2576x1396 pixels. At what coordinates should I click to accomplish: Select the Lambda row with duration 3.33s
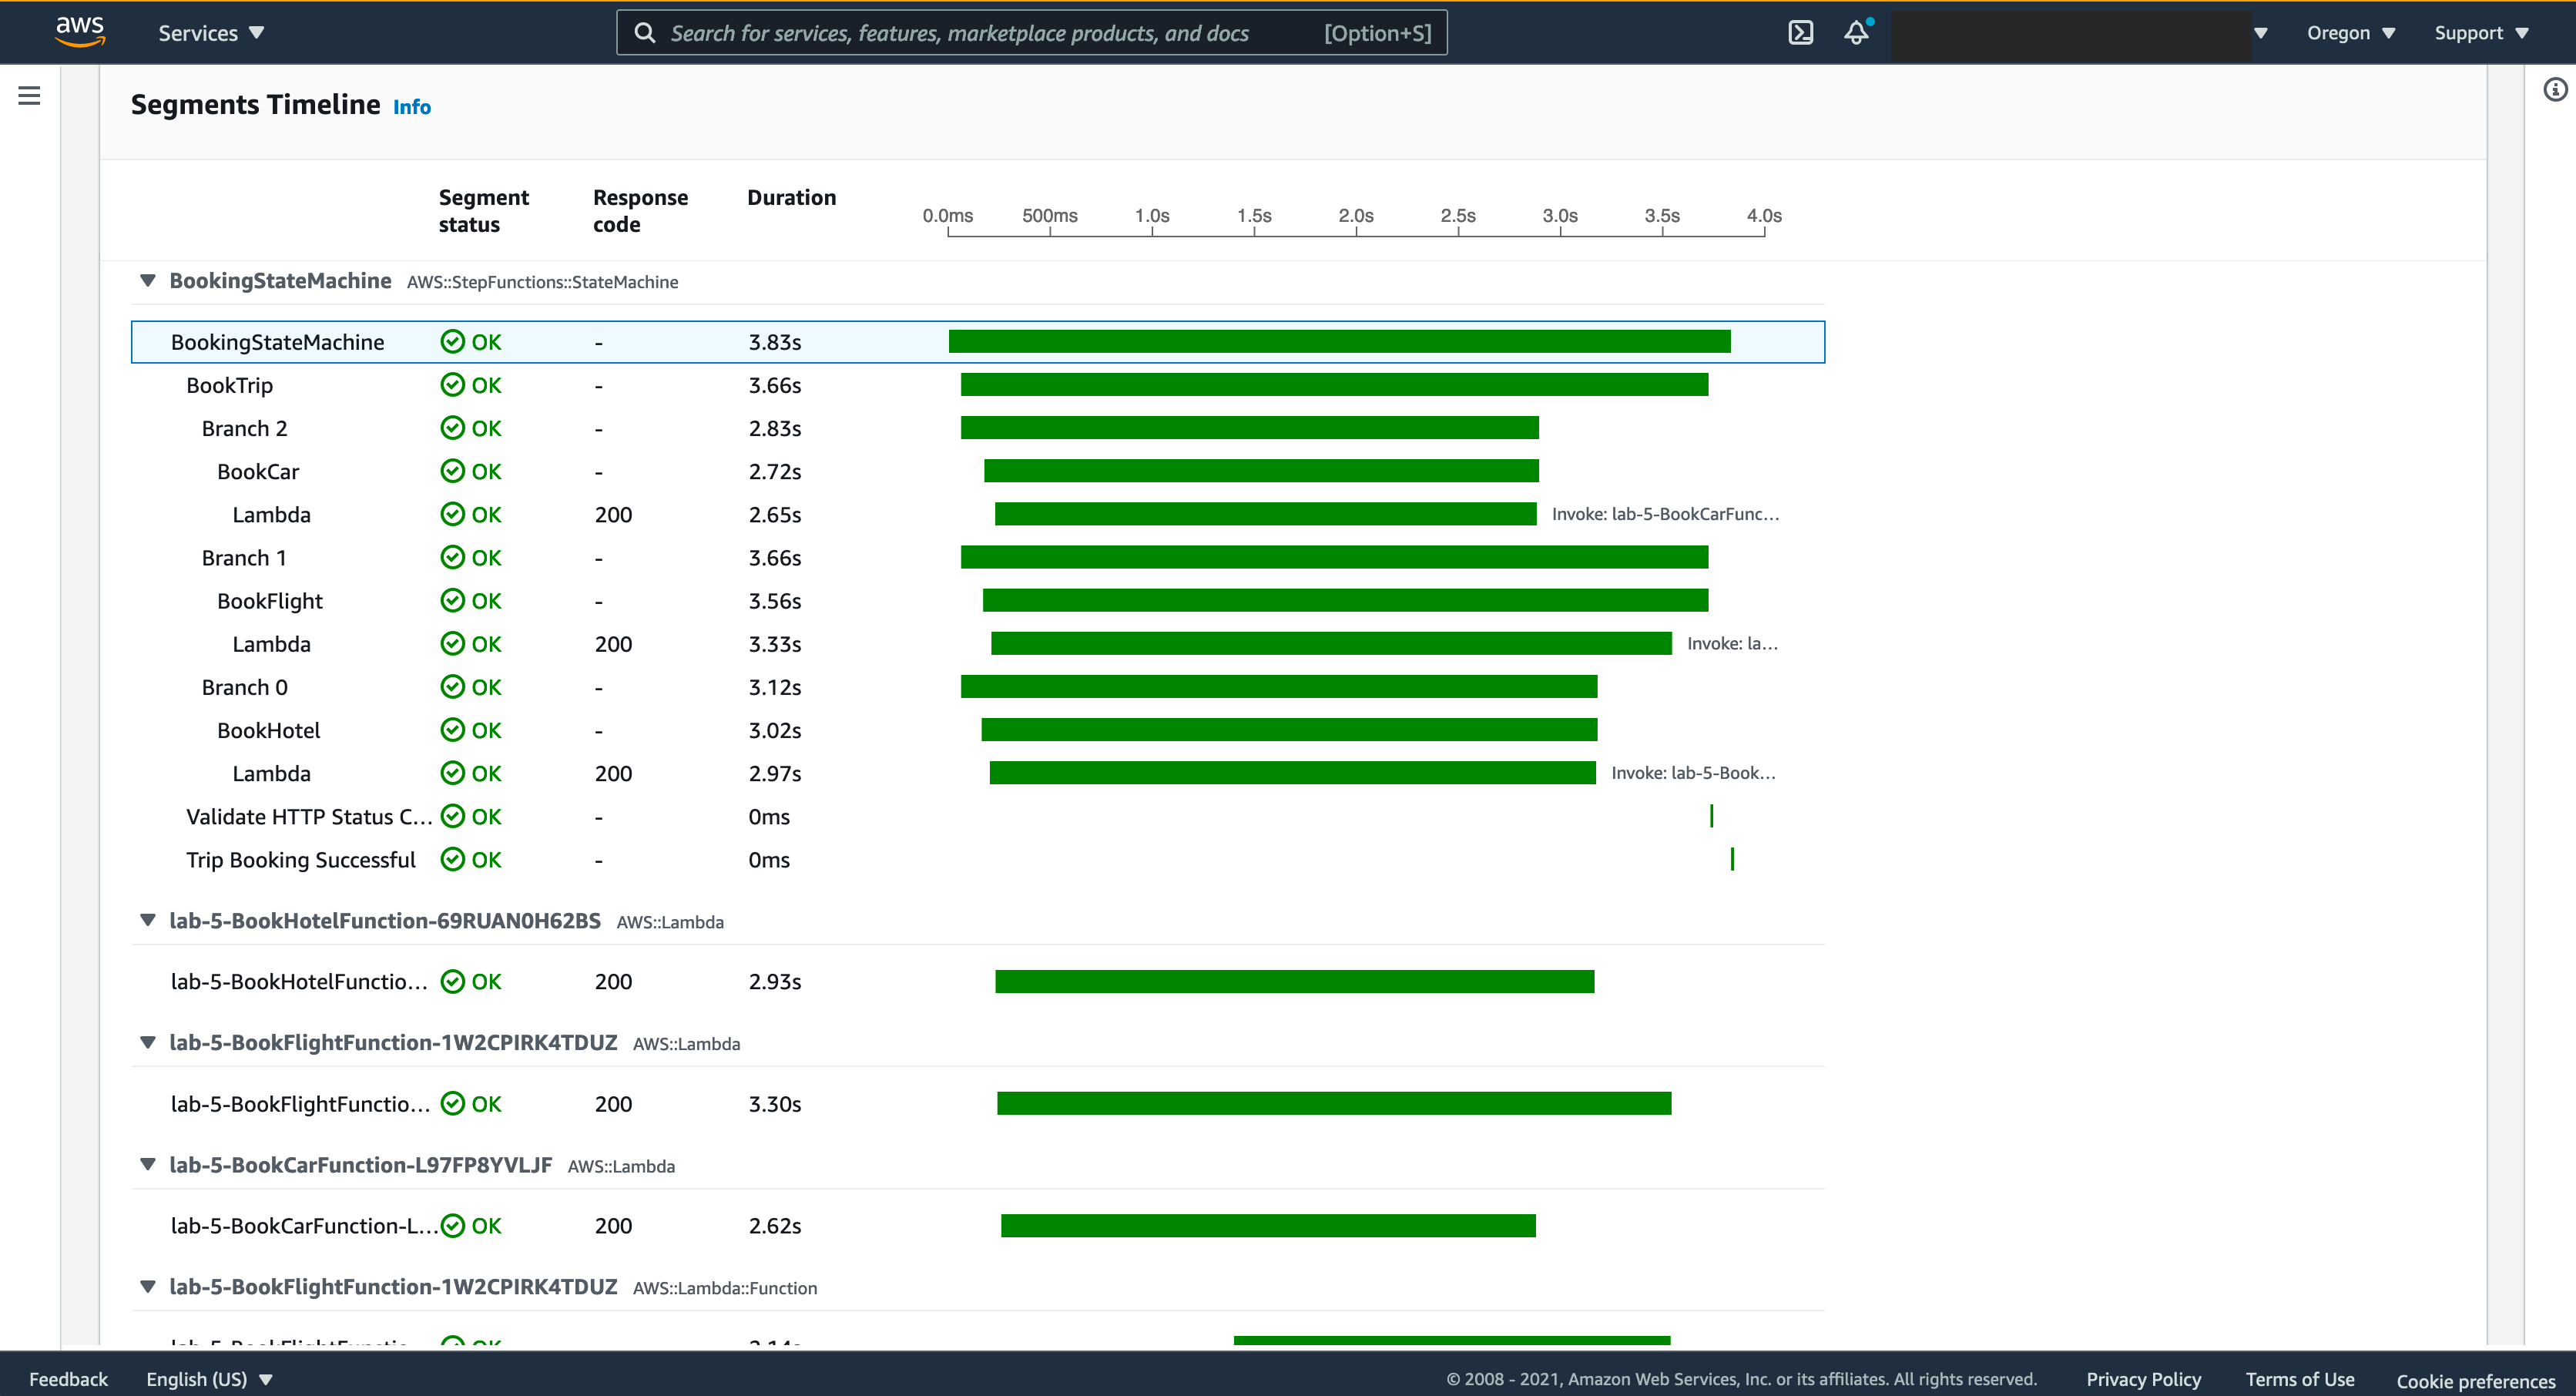978,644
